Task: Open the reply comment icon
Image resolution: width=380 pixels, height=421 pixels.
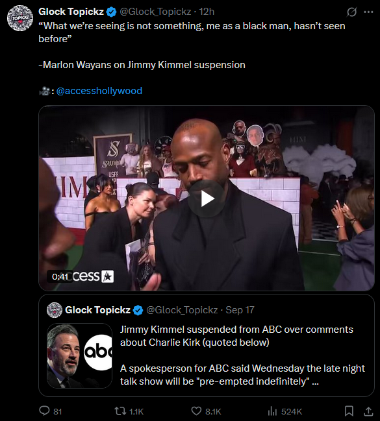Action: [44, 411]
